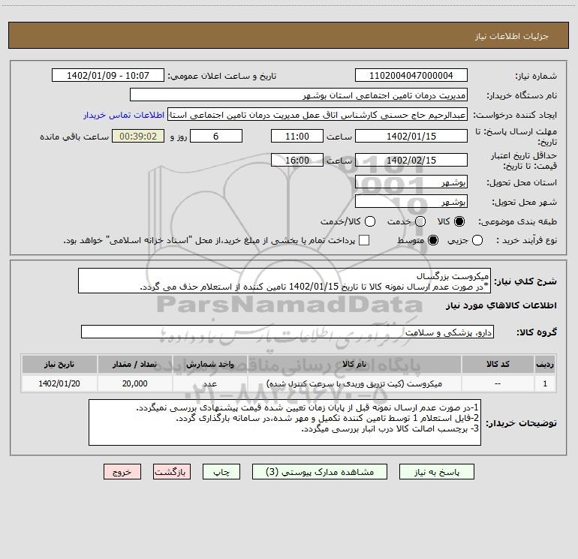Click the request creator field عبدالرحیم حاج حسنی
Screen dimensions: 578x559
tap(318, 115)
